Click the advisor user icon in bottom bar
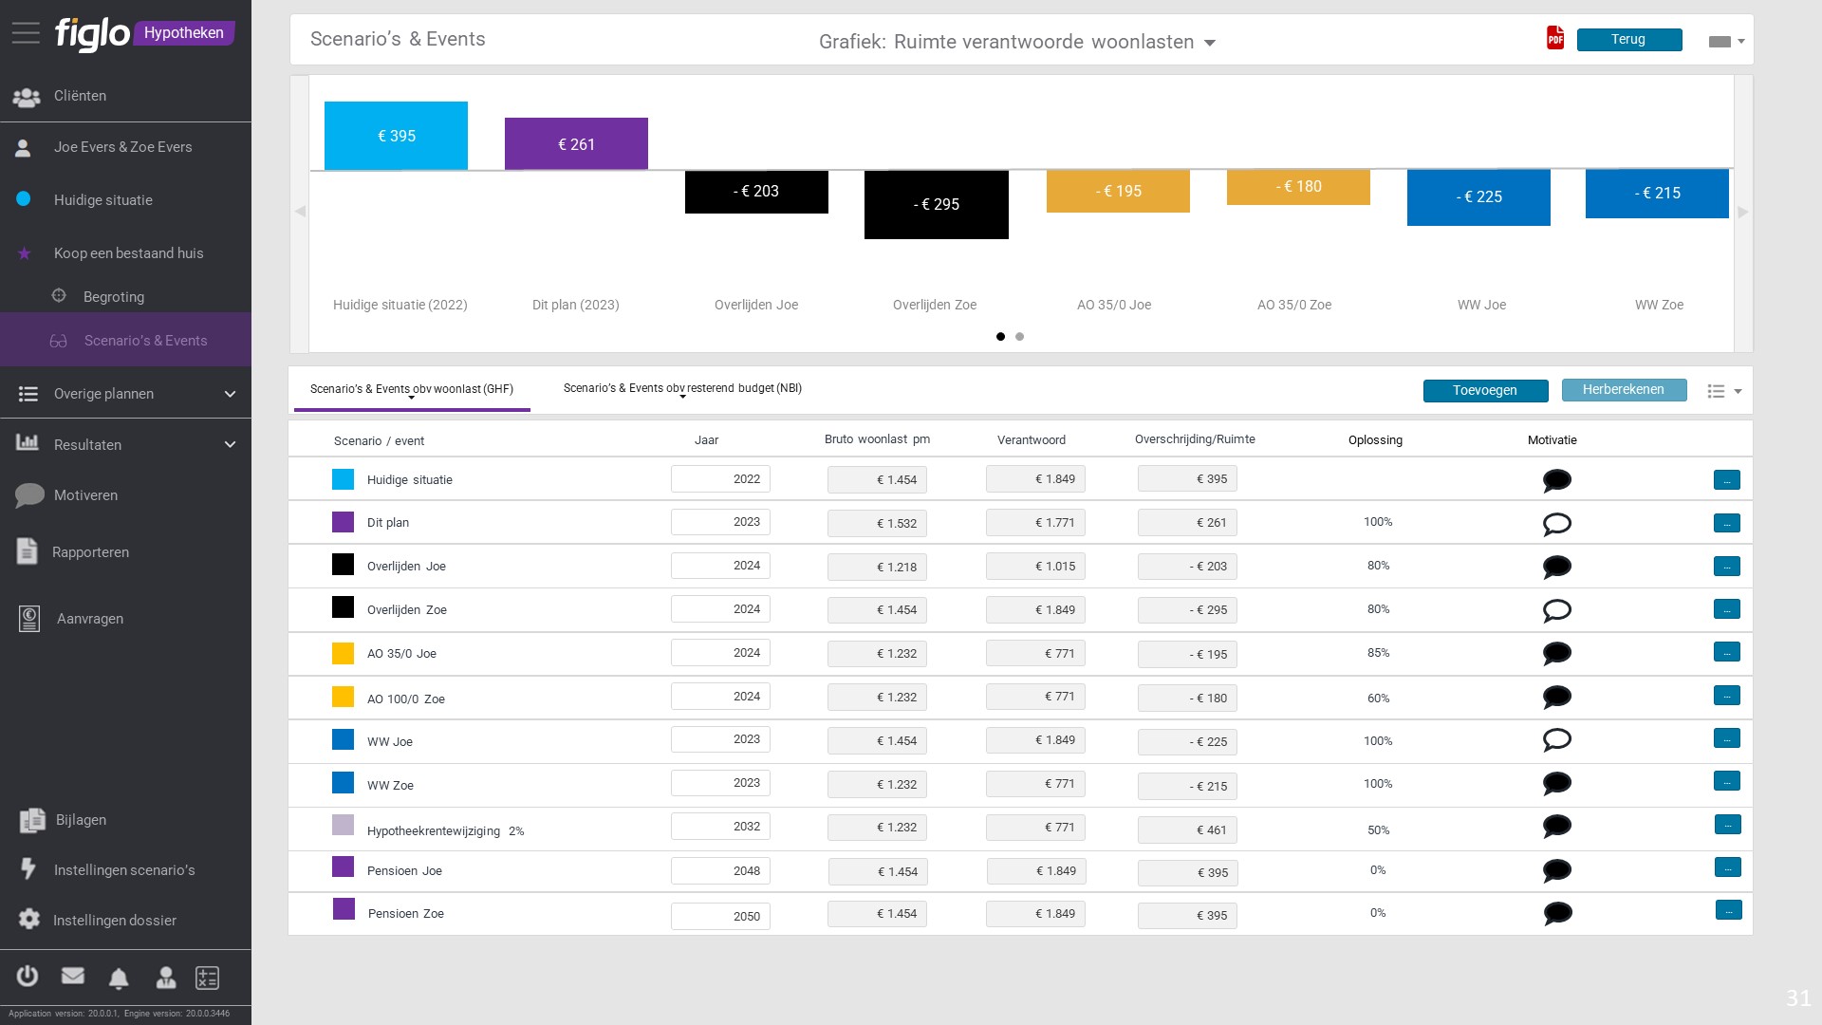The image size is (1822, 1025). pos(165,977)
